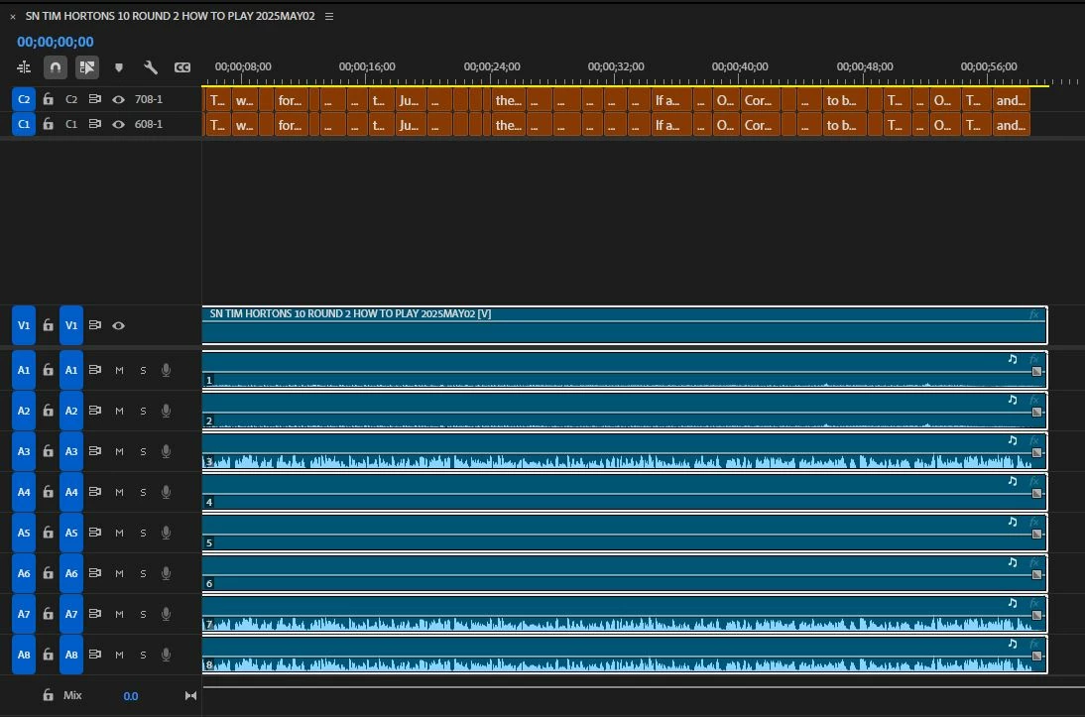Screen dimensions: 1085x717
Task: Toggle Linked Selection in the timeline toolbar
Action: pyautogui.click(x=87, y=67)
